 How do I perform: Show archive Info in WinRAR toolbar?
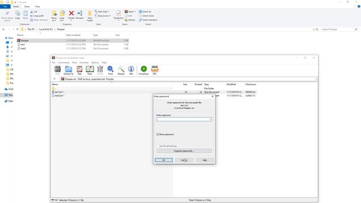131,70
